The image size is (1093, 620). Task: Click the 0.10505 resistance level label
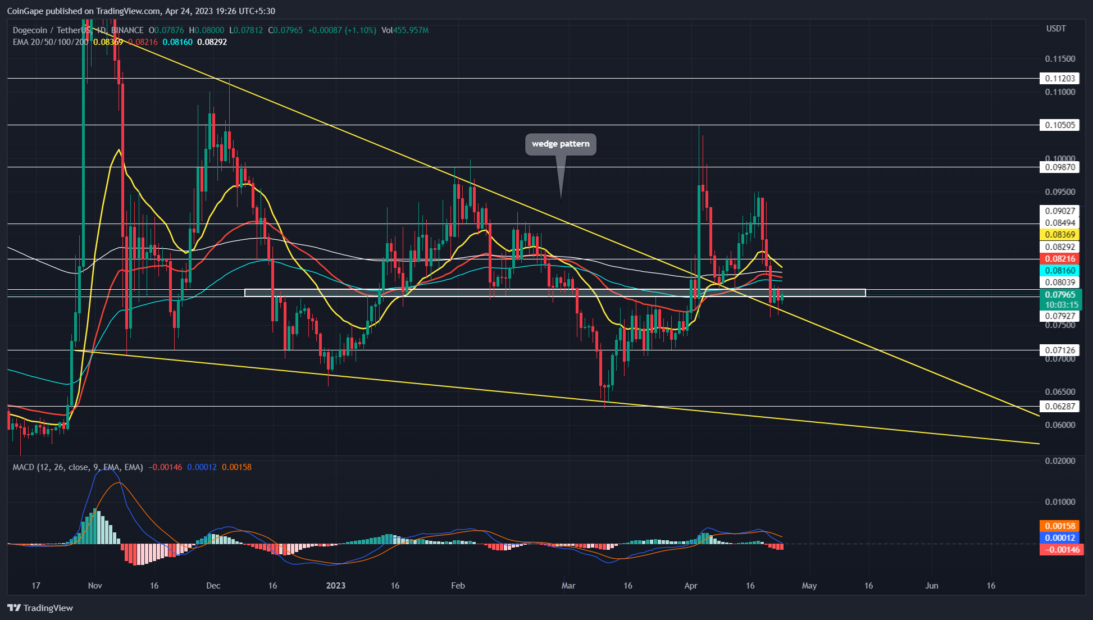pos(1059,125)
